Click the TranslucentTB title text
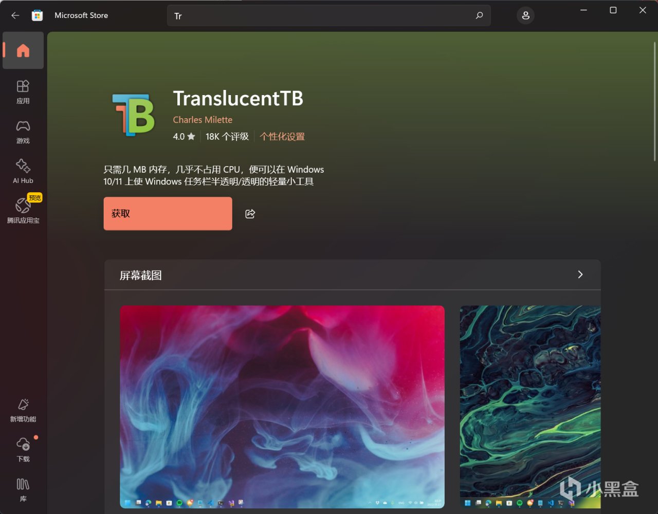This screenshot has height=514, width=658. pyautogui.click(x=238, y=98)
